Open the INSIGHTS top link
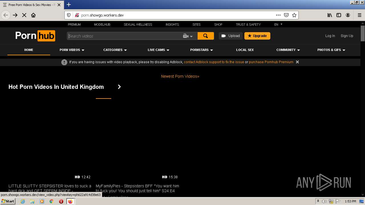The width and height of the screenshot is (365, 205). [172, 24]
